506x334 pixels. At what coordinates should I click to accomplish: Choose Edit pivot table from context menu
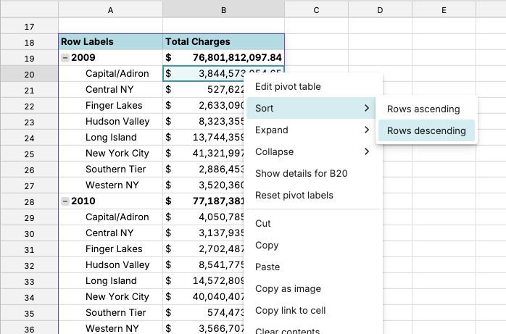click(x=313, y=86)
